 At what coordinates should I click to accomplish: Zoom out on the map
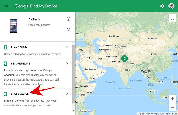click(x=173, y=107)
